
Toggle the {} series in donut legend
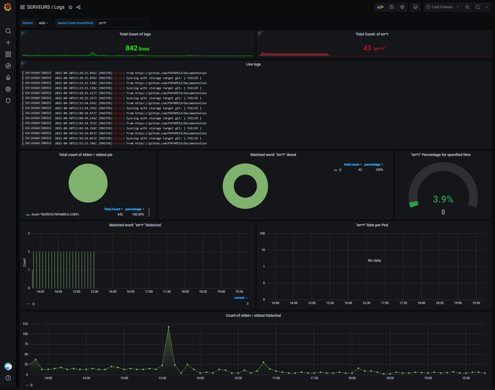(340, 170)
